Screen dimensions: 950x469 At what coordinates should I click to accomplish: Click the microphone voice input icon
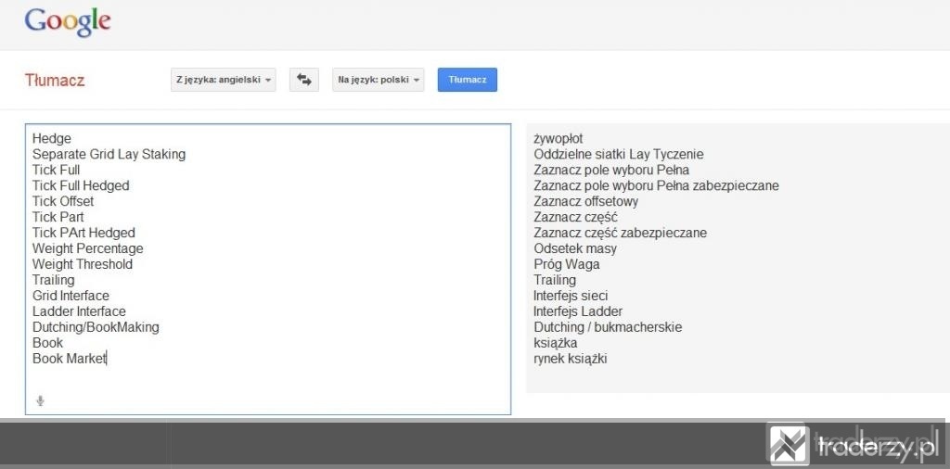[40, 400]
